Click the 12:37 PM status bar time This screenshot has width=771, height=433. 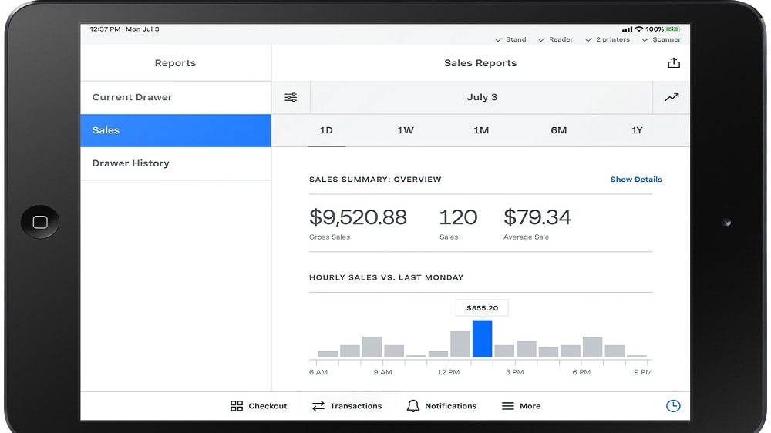(x=105, y=29)
